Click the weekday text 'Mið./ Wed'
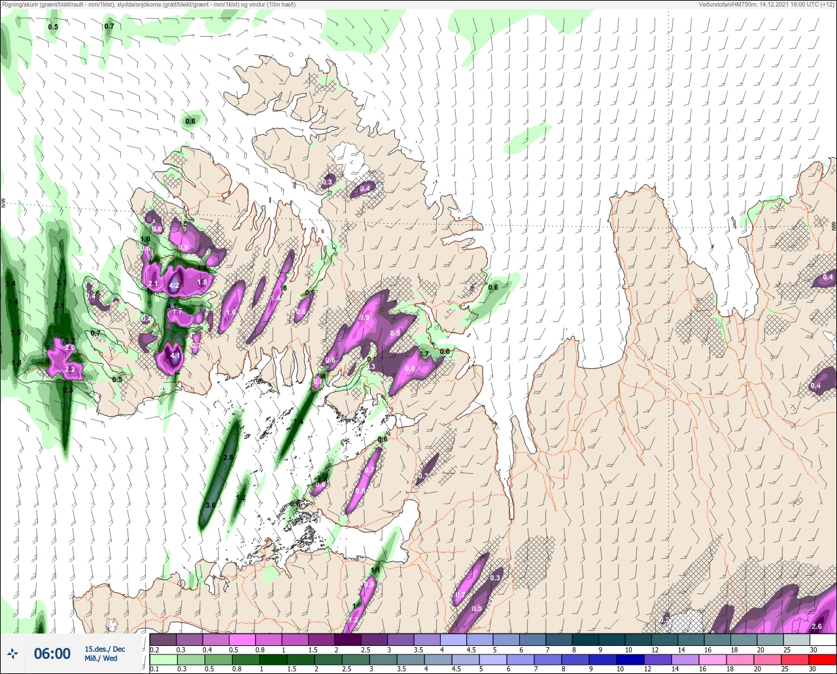This screenshot has width=837, height=674. coord(101,658)
